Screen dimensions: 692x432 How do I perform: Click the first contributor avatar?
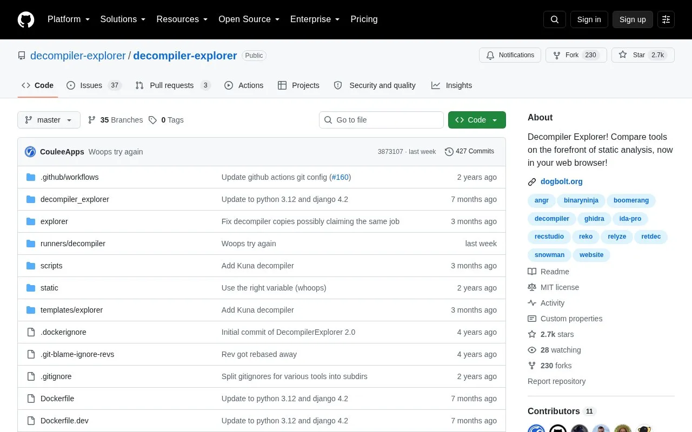click(536, 430)
